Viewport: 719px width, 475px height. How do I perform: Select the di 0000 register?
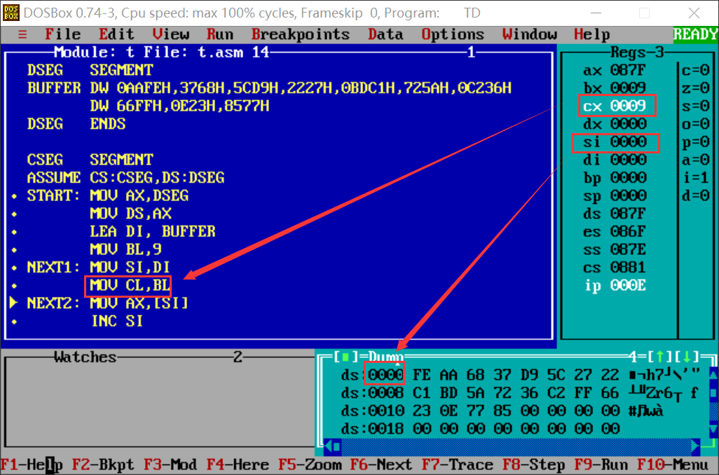615,160
